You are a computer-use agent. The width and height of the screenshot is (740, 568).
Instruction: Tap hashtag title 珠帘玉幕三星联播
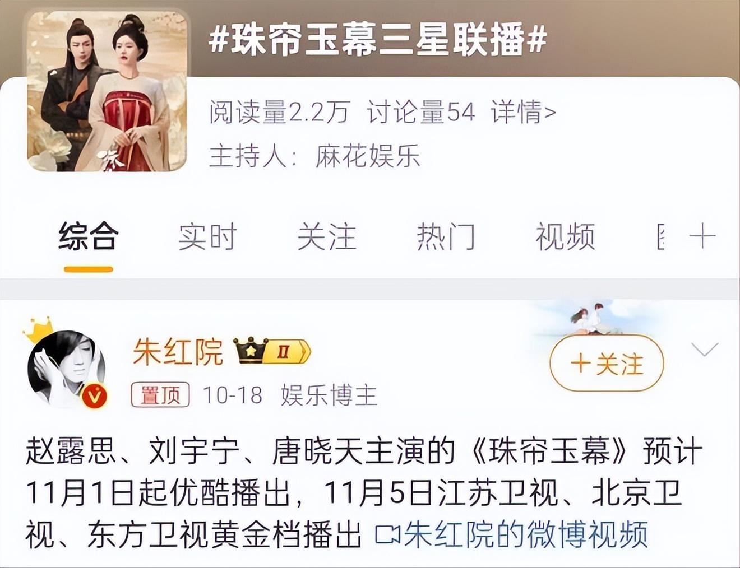click(x=378, y=40)
